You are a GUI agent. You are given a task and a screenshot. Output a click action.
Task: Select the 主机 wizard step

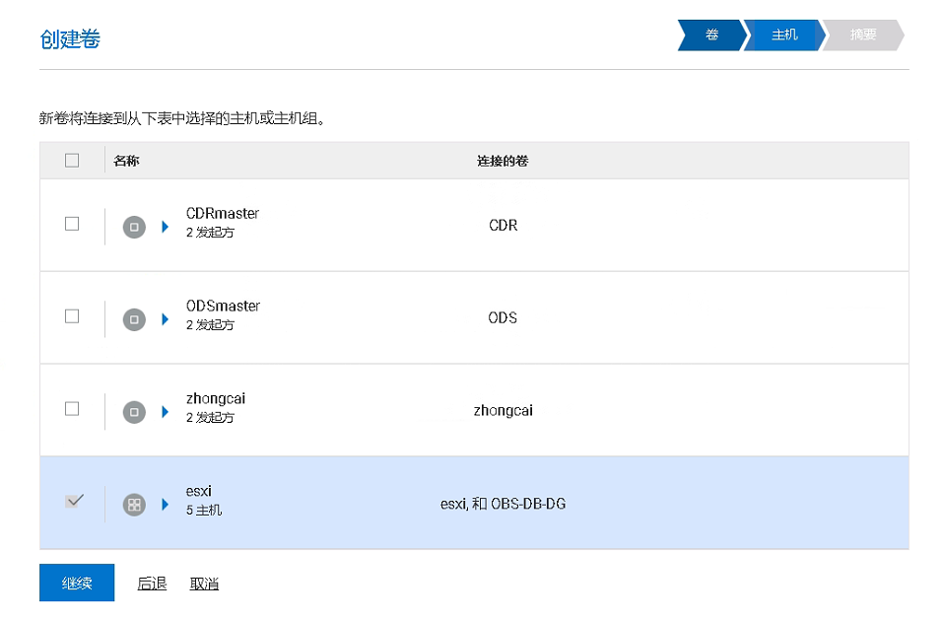pos(784,35)
